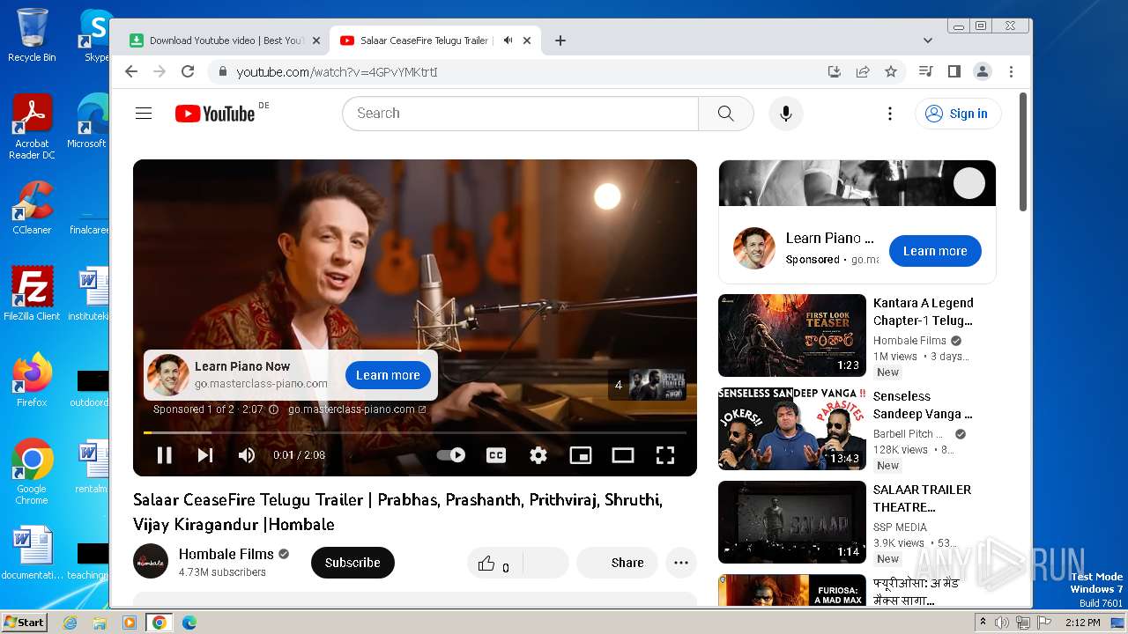Focus the YouTube search field
This screenshot has height=634, width=1128.
520,114
